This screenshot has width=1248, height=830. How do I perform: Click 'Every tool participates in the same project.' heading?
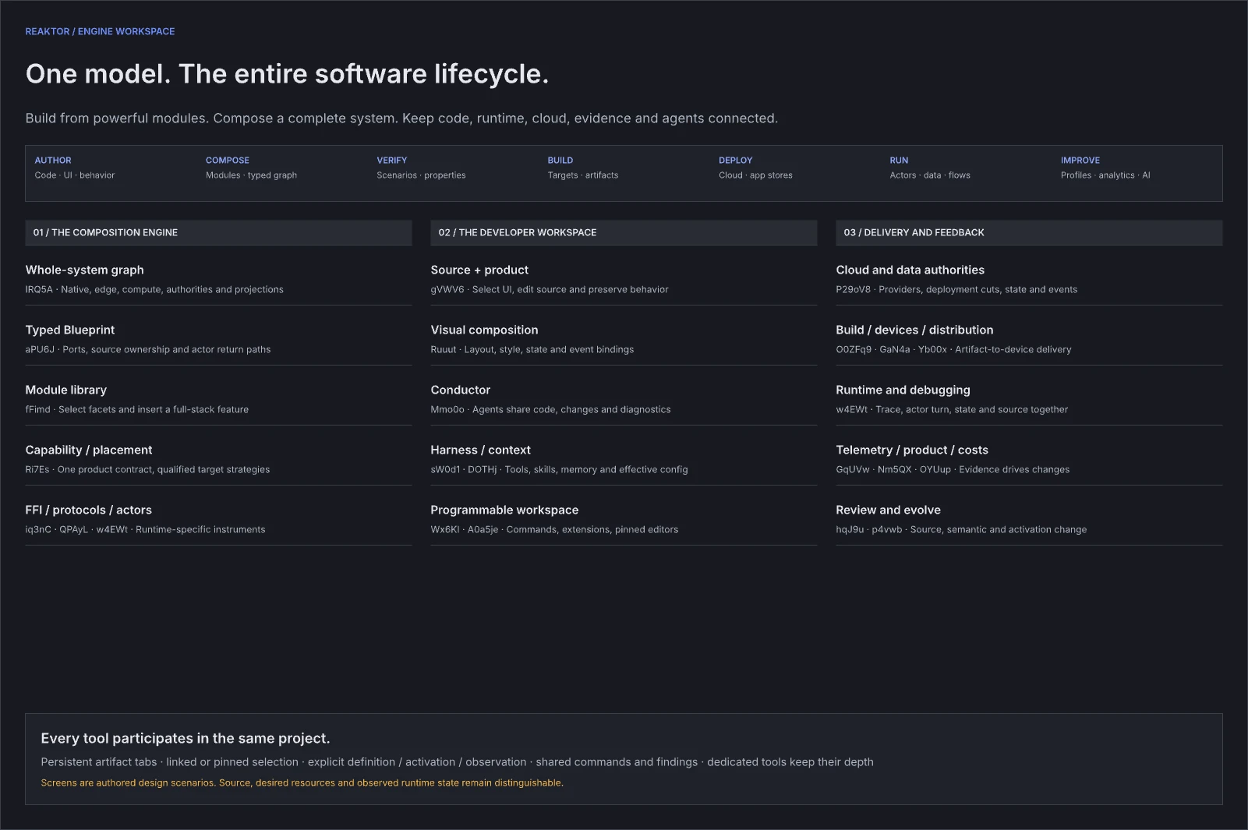tap(186, 738)
